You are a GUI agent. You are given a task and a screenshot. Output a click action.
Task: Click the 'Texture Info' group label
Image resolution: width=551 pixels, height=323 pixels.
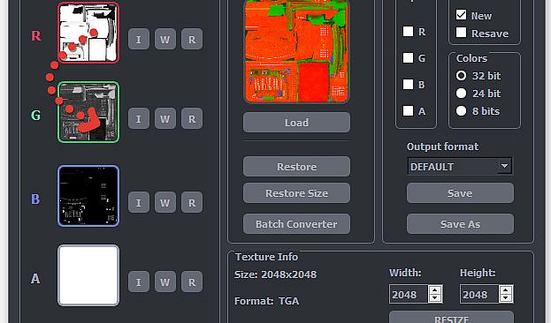[x=266, y=257]
